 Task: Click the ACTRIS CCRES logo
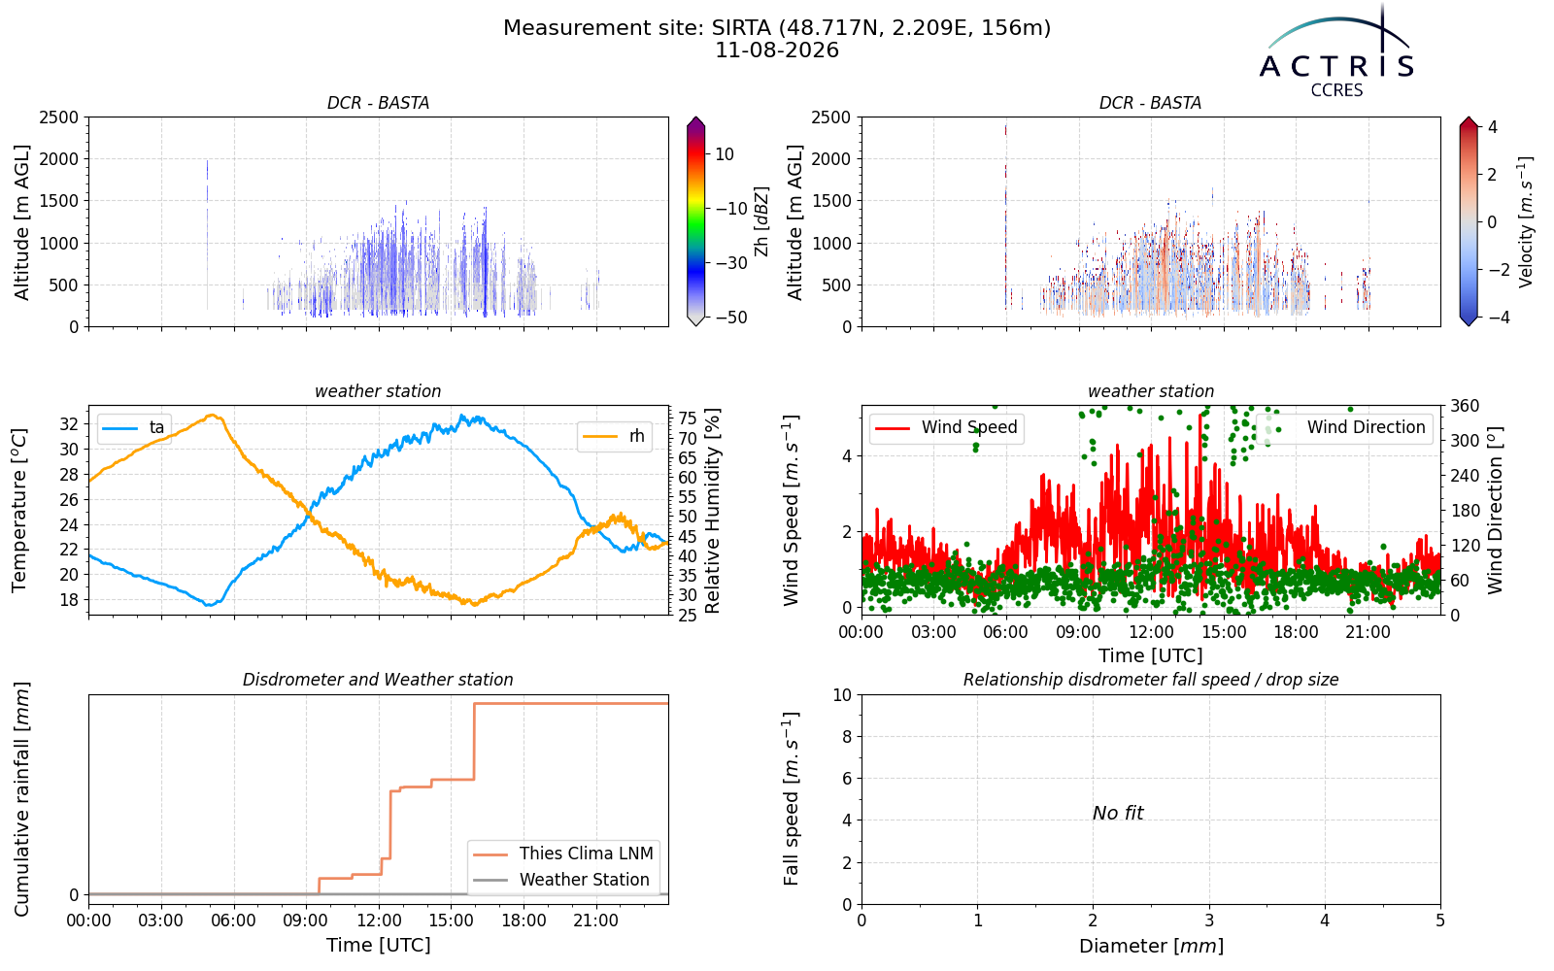(x=1336, y=51)
